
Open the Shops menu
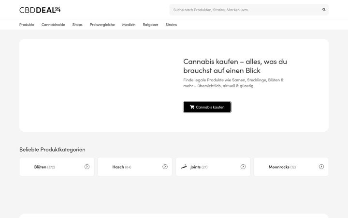tap(77, 25)
